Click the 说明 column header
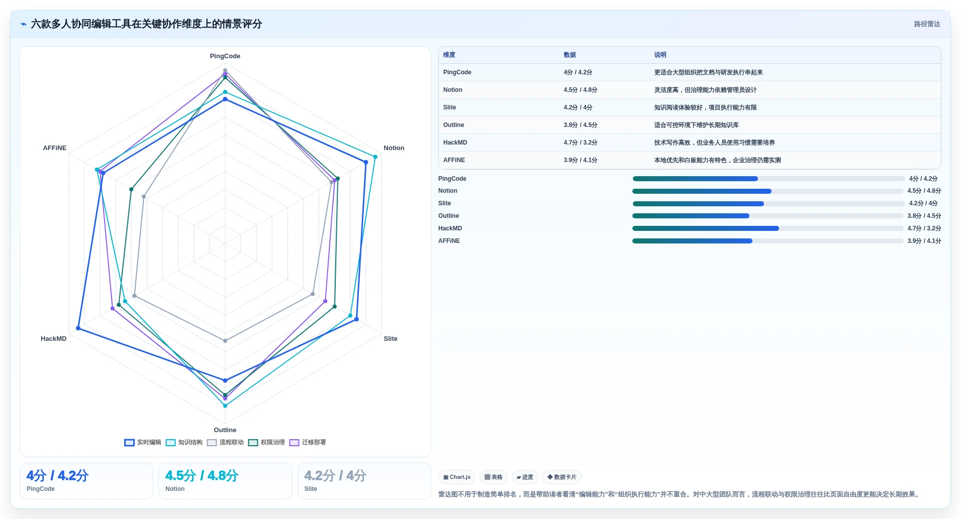This screenshot has height=519, width=961. click(x=660, y=55)
